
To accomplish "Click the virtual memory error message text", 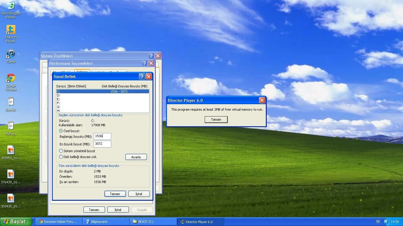I will coord(217,109).
